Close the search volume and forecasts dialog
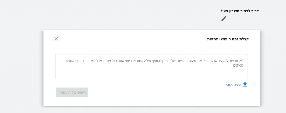 coord(56,39)
